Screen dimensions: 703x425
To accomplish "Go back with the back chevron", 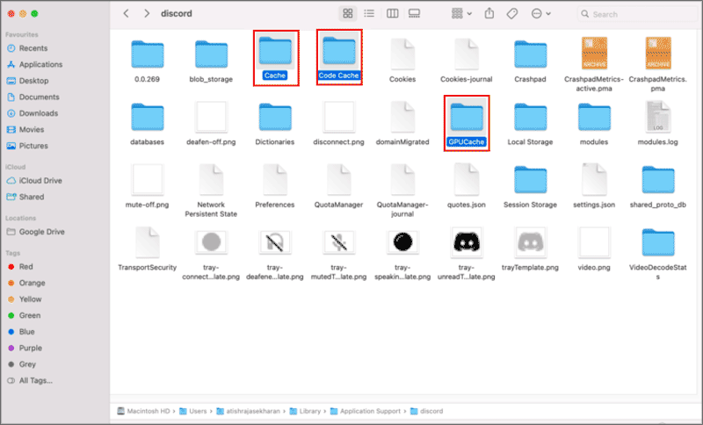I will [x=126, y=13].
